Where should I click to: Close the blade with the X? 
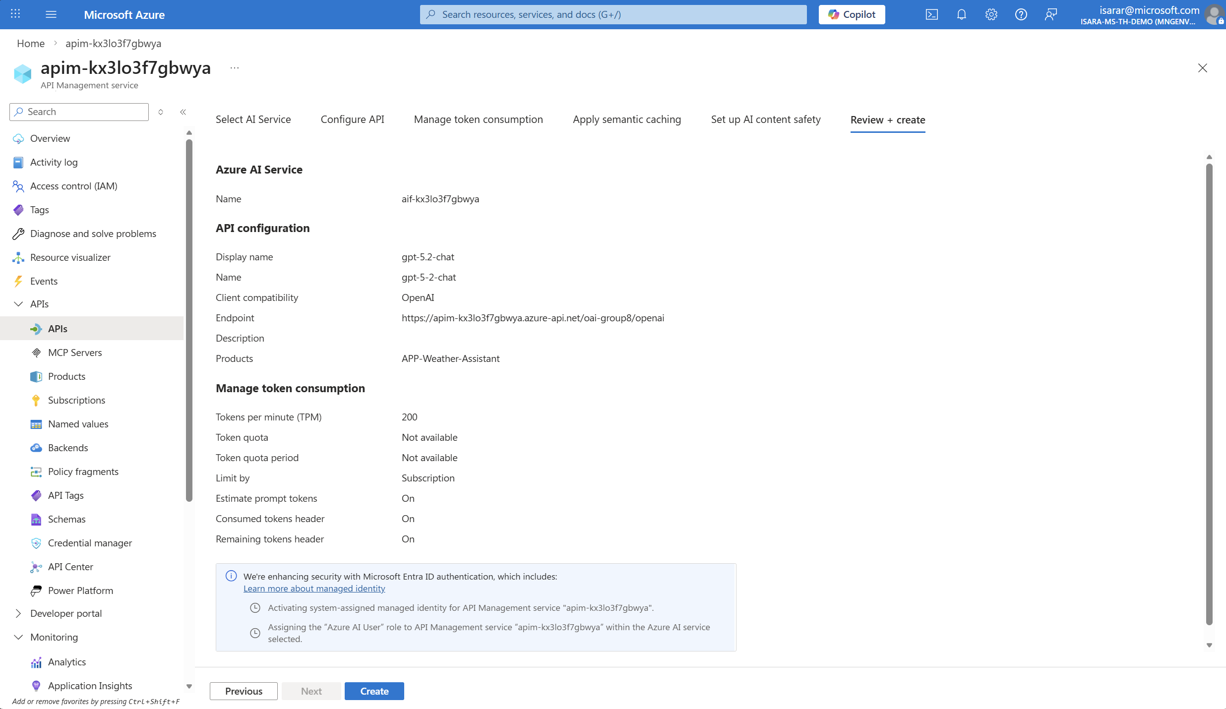tap(1203, 68)
